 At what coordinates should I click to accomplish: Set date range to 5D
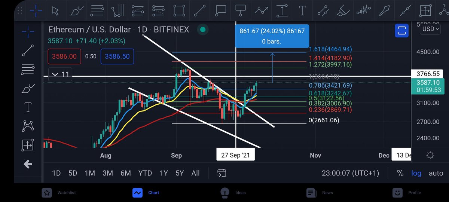point(73,173)
